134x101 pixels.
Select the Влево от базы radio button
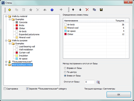coord(65,76)
